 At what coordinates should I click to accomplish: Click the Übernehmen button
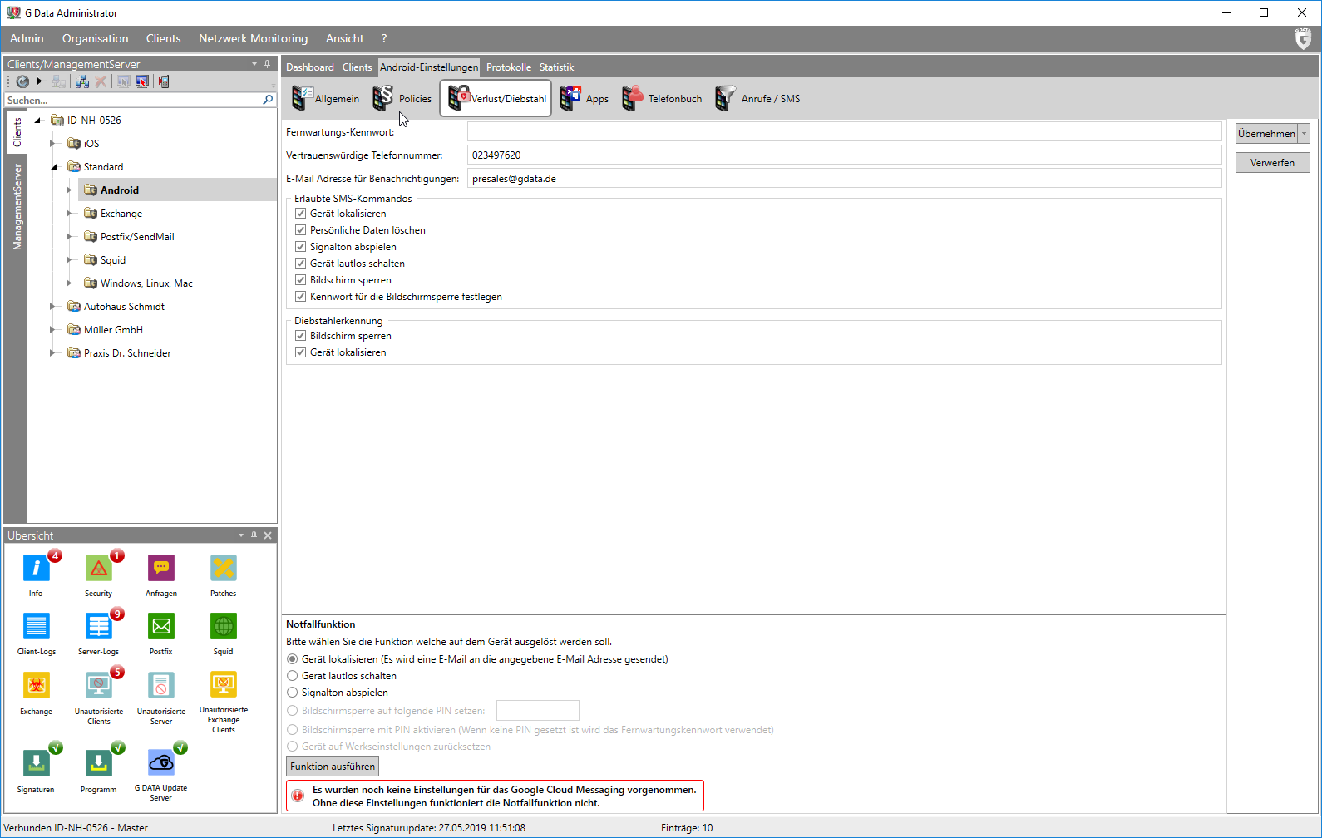pos(1266,133)
